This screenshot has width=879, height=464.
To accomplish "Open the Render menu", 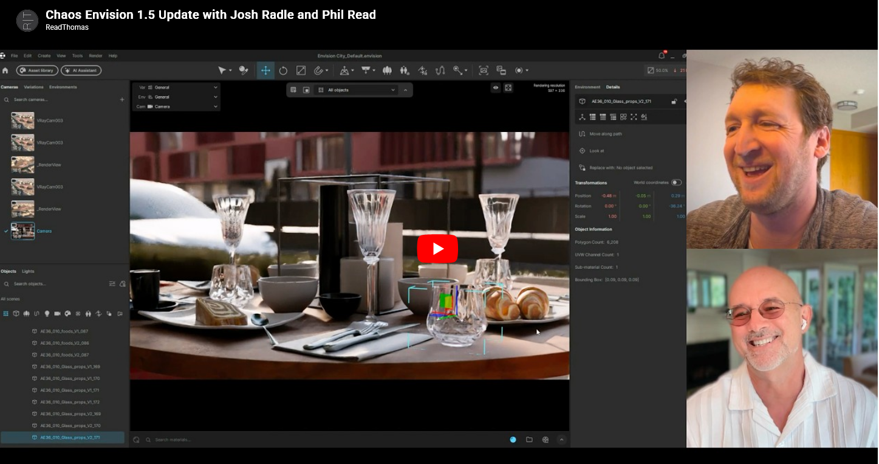I will (x=95, y=56).
